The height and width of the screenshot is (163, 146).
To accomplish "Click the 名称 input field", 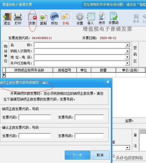I will coord(80,45).
